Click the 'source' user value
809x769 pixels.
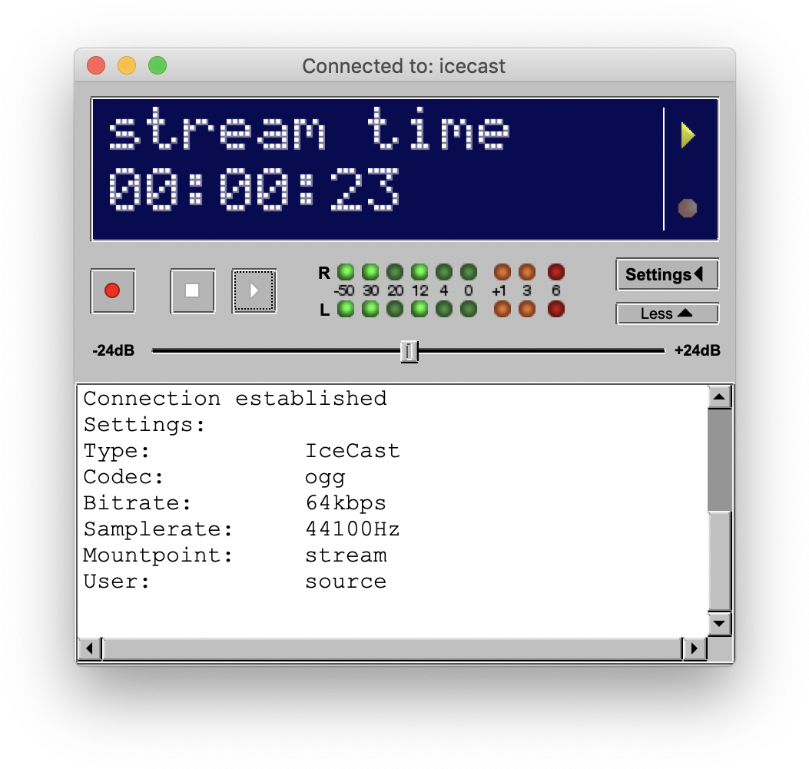(x=346, y=582)
